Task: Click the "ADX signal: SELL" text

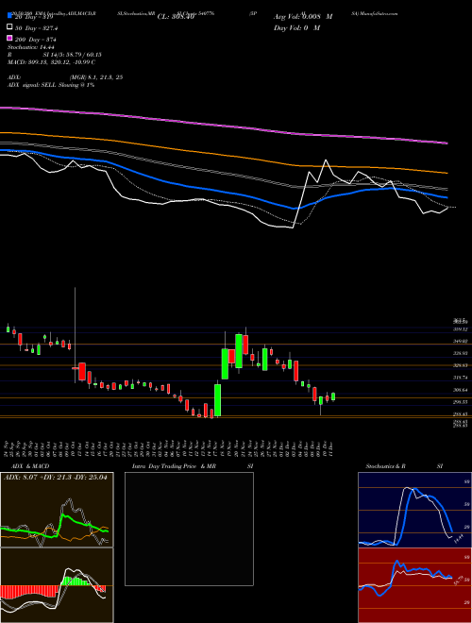Action: [x=32, y=85]
